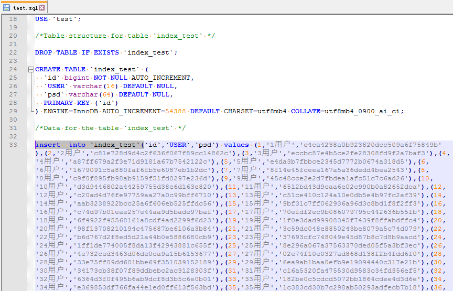Click varchar(16) number 16
The height and width of the screenshot is (291, 453).
pyautogui.click(x=111, y=86)
